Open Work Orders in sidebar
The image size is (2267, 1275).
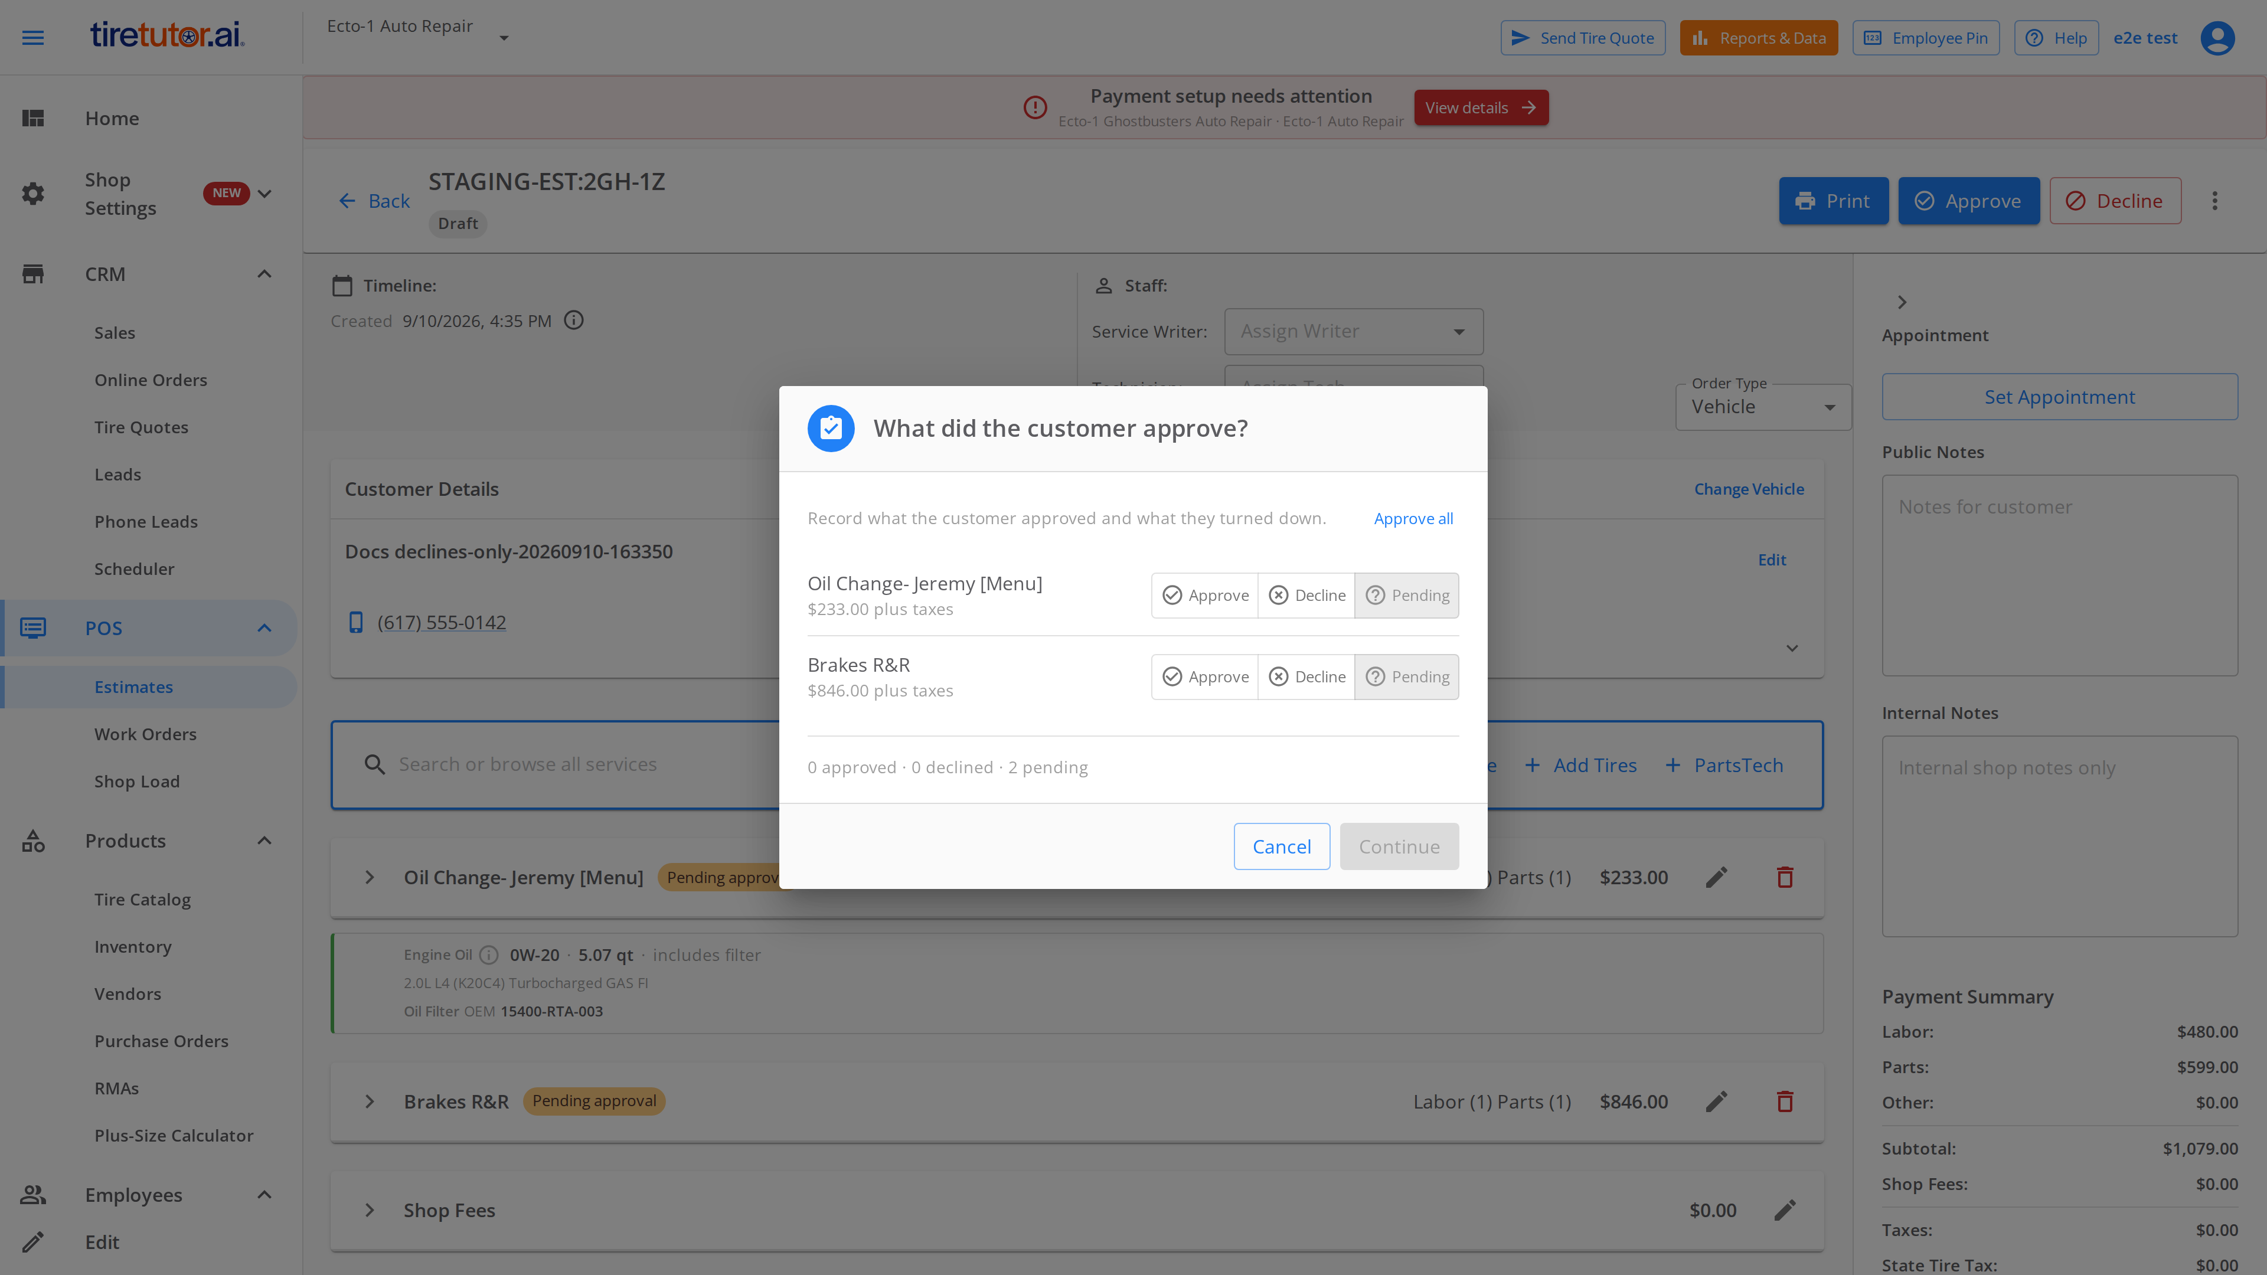coord(145,734)
